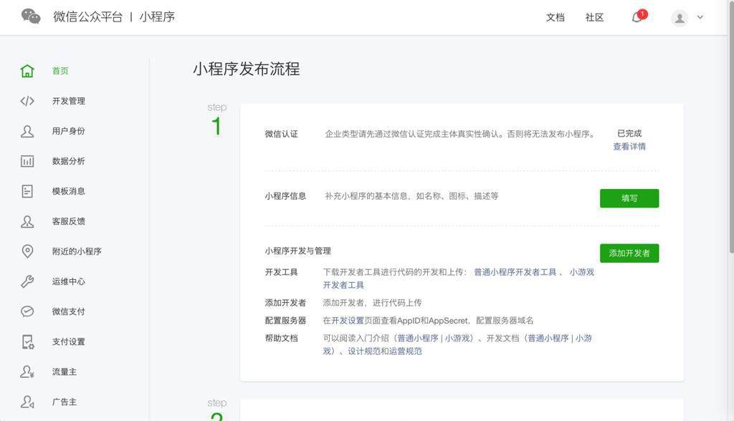
Task: Open 微信支付 sidebar item
Action: point(69,311)
